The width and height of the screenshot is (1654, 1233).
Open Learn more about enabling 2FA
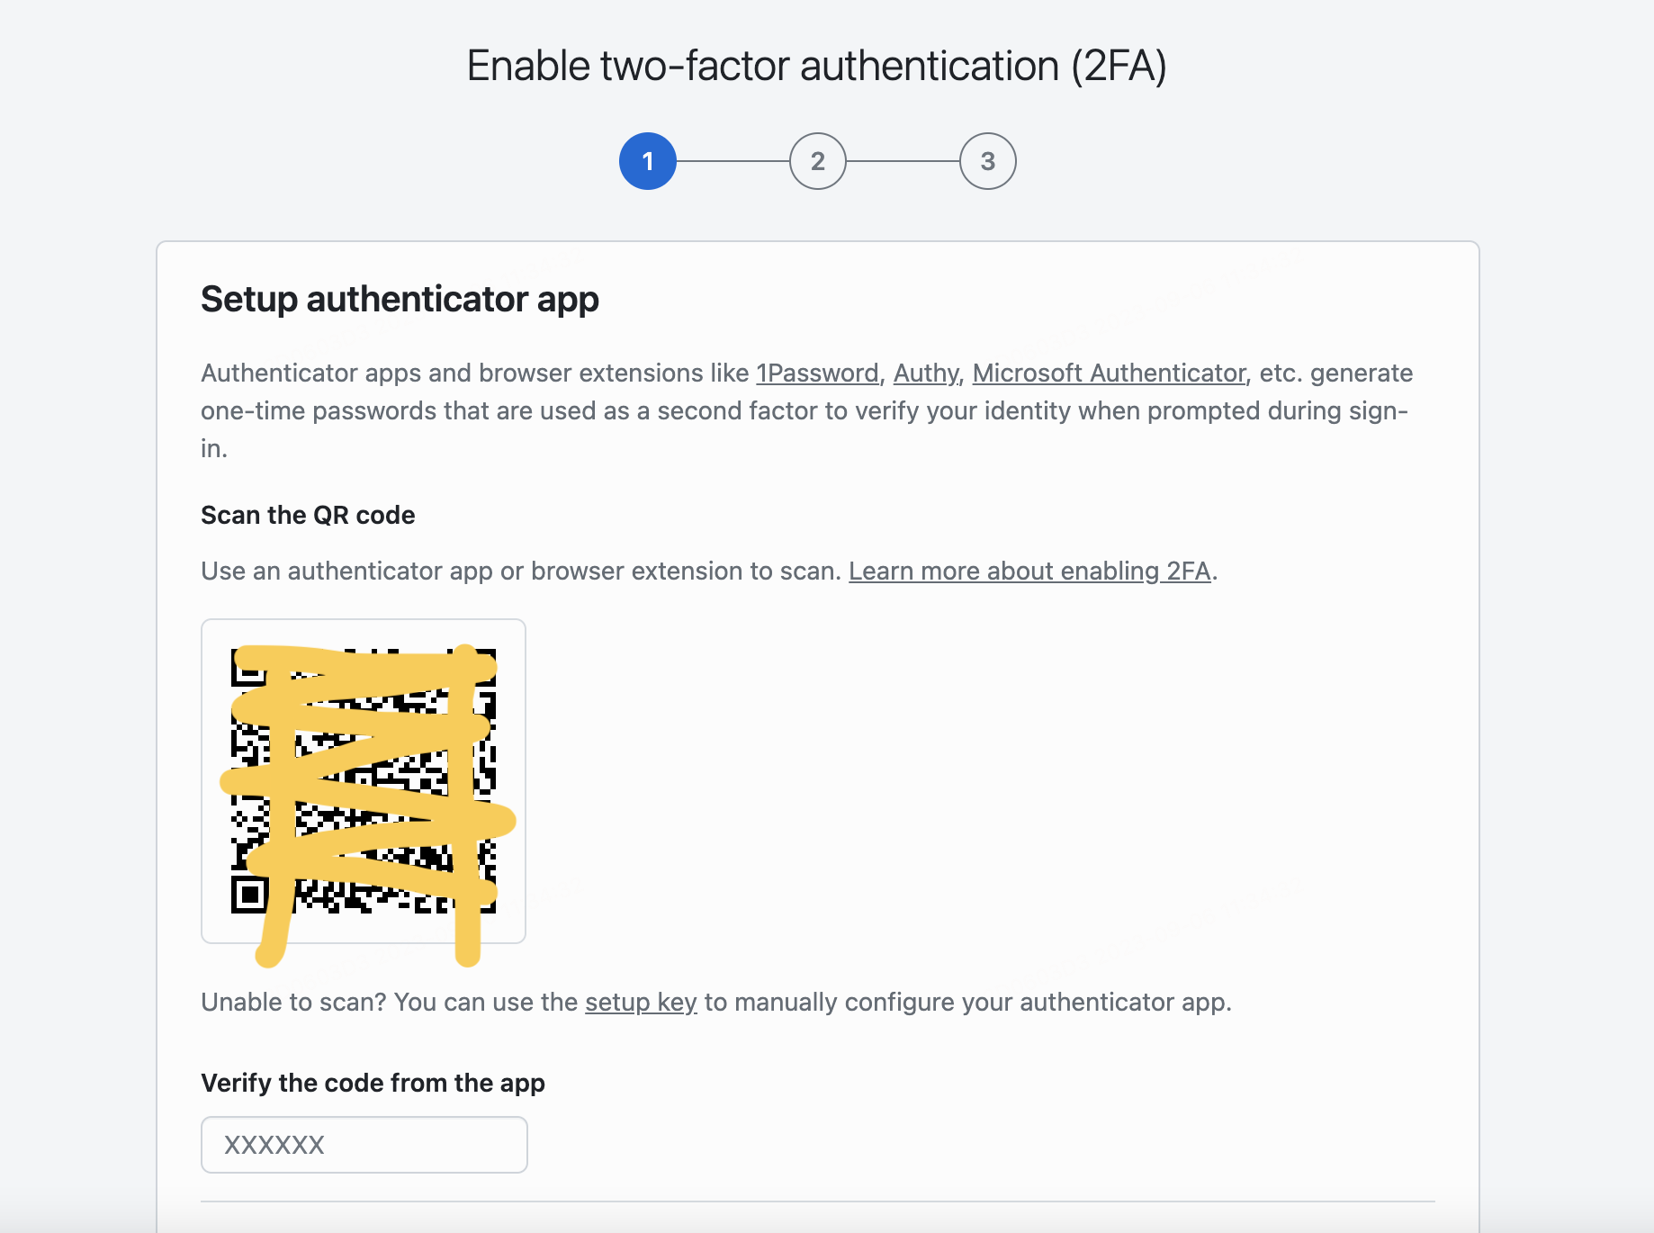click(x=1030, y=571)
